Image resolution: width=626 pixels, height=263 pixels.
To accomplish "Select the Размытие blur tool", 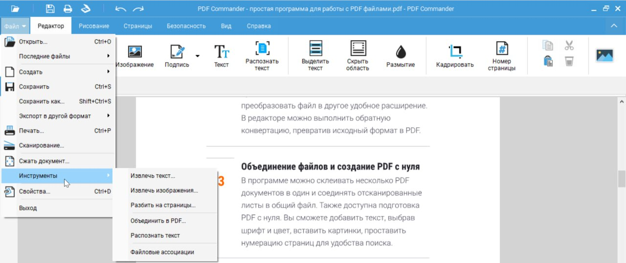I will tap(401, 56).
